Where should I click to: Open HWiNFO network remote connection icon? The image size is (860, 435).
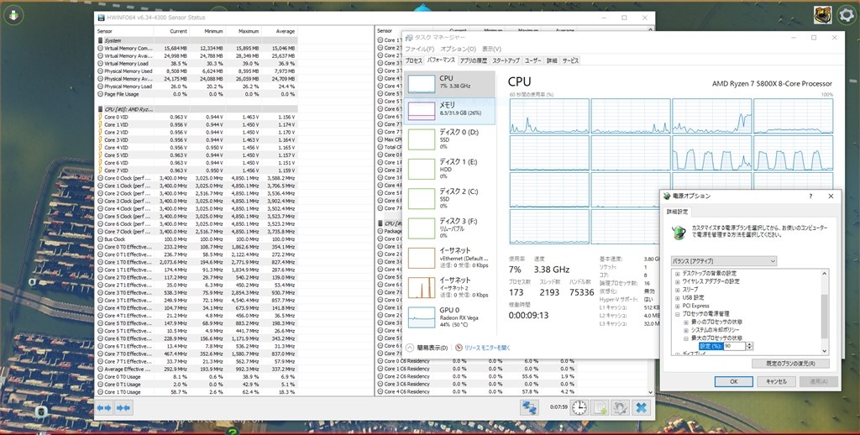pos(529,407)
